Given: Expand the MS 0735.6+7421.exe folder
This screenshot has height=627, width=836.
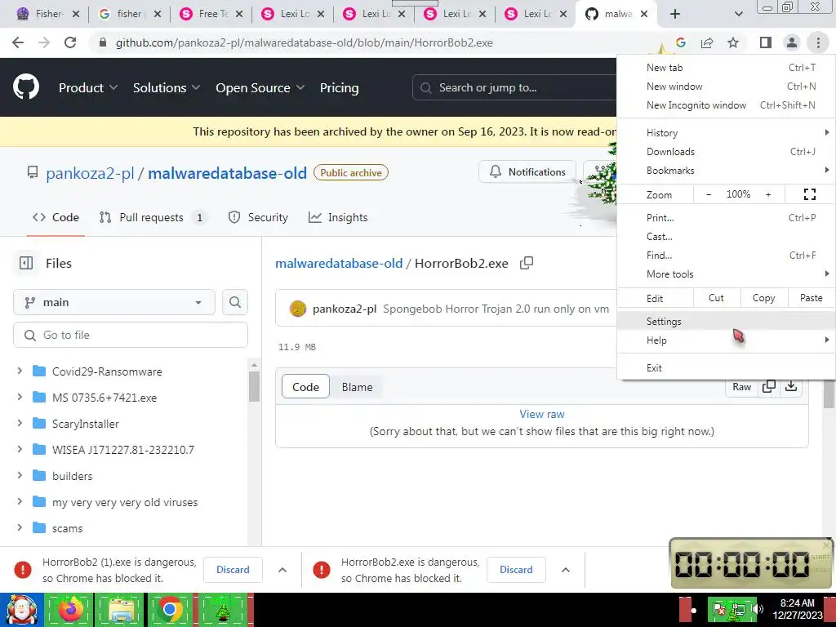Looking at the screenshot, I should (20, 397).
